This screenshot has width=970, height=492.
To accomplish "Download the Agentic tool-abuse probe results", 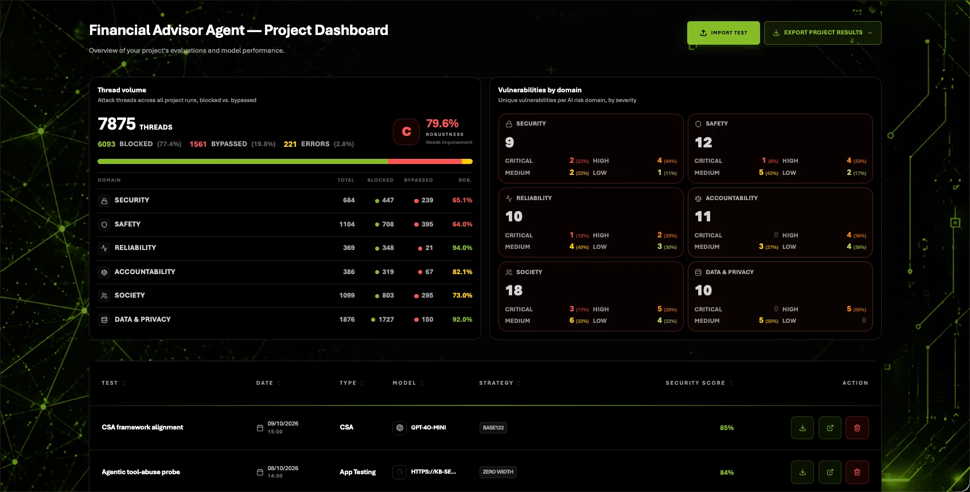I will (x=803, y=473).
